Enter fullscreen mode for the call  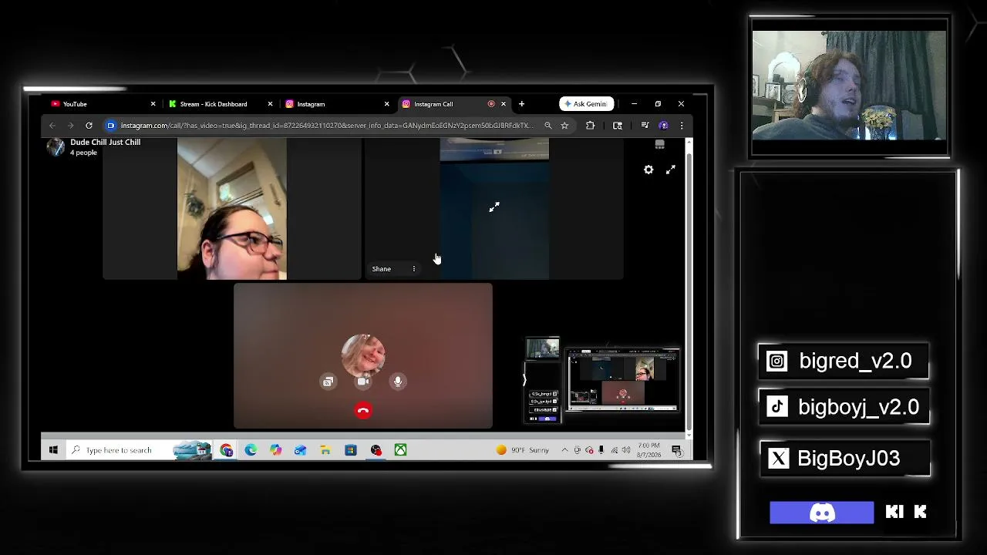click(671, 170)
